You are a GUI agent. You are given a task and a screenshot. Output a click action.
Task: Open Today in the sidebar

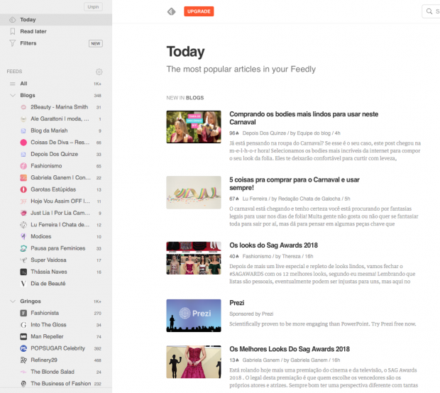point(56,20)
